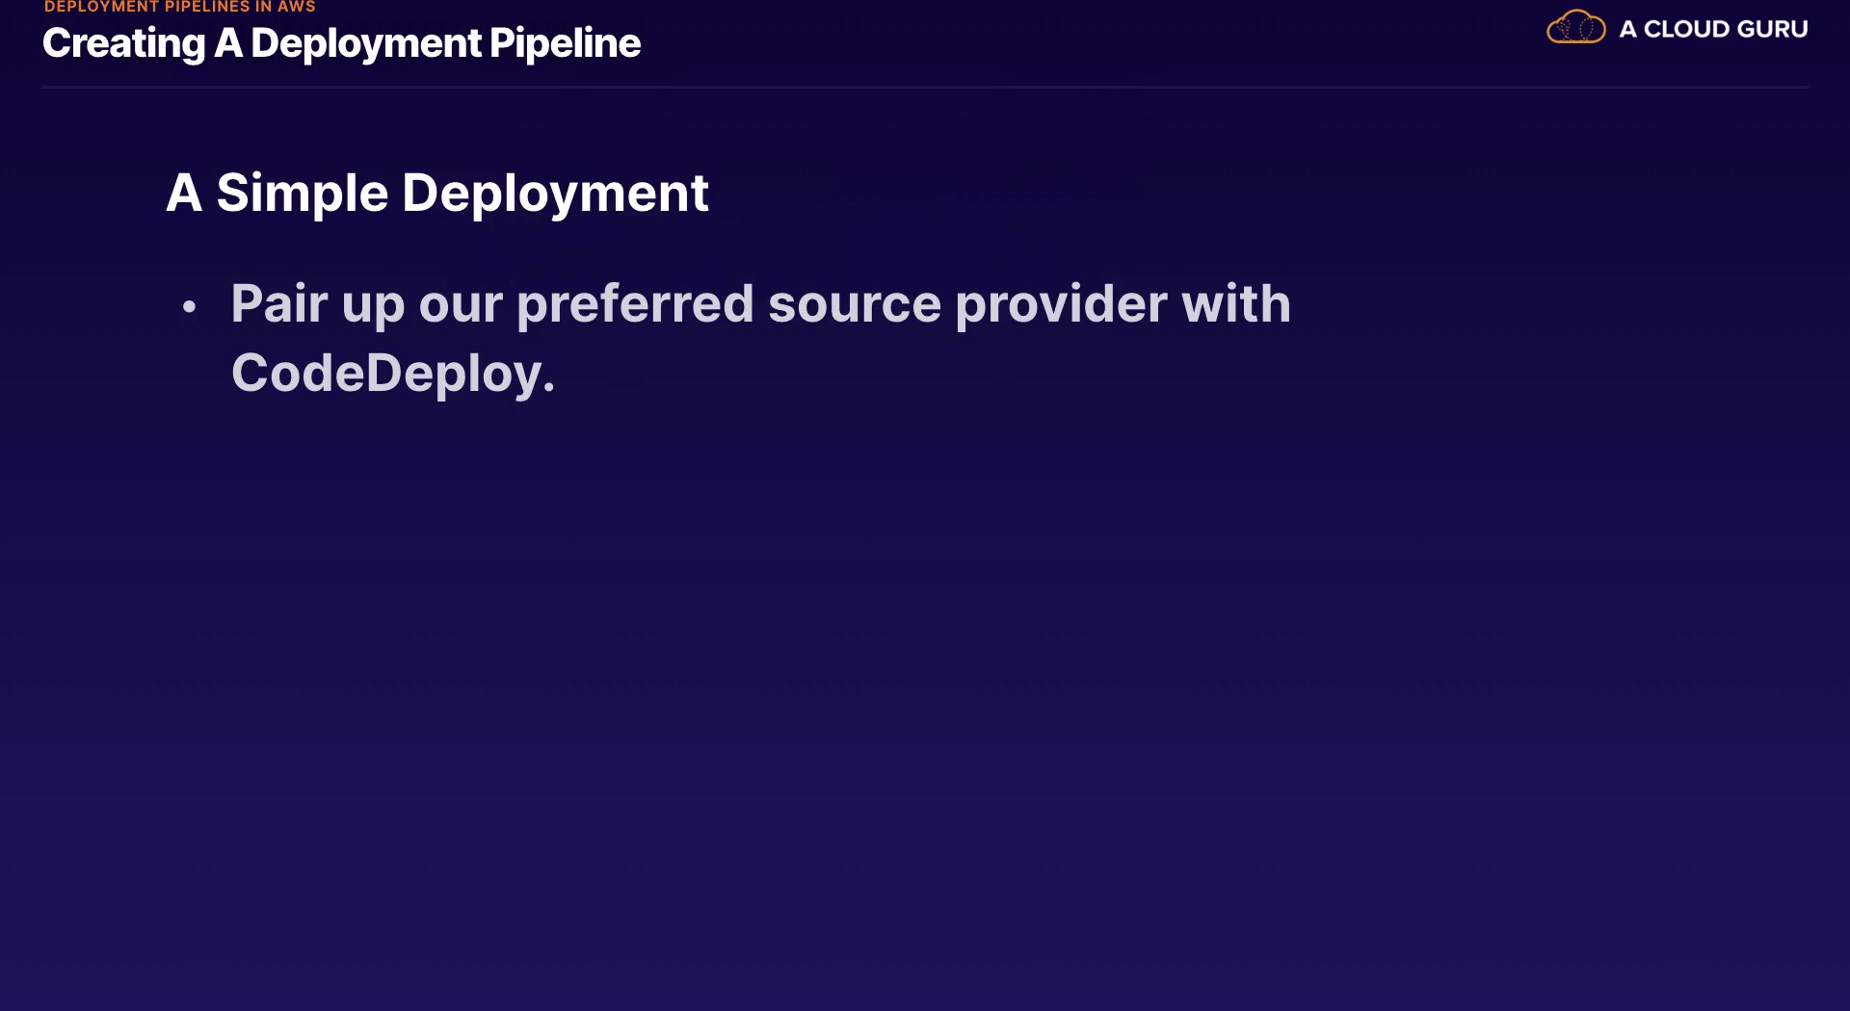The height and width of the screenshot is (1011, 1850).
Task: Click the word "GURU" in the logo text
Action: pyautogui.click(x=1771, y=29)
